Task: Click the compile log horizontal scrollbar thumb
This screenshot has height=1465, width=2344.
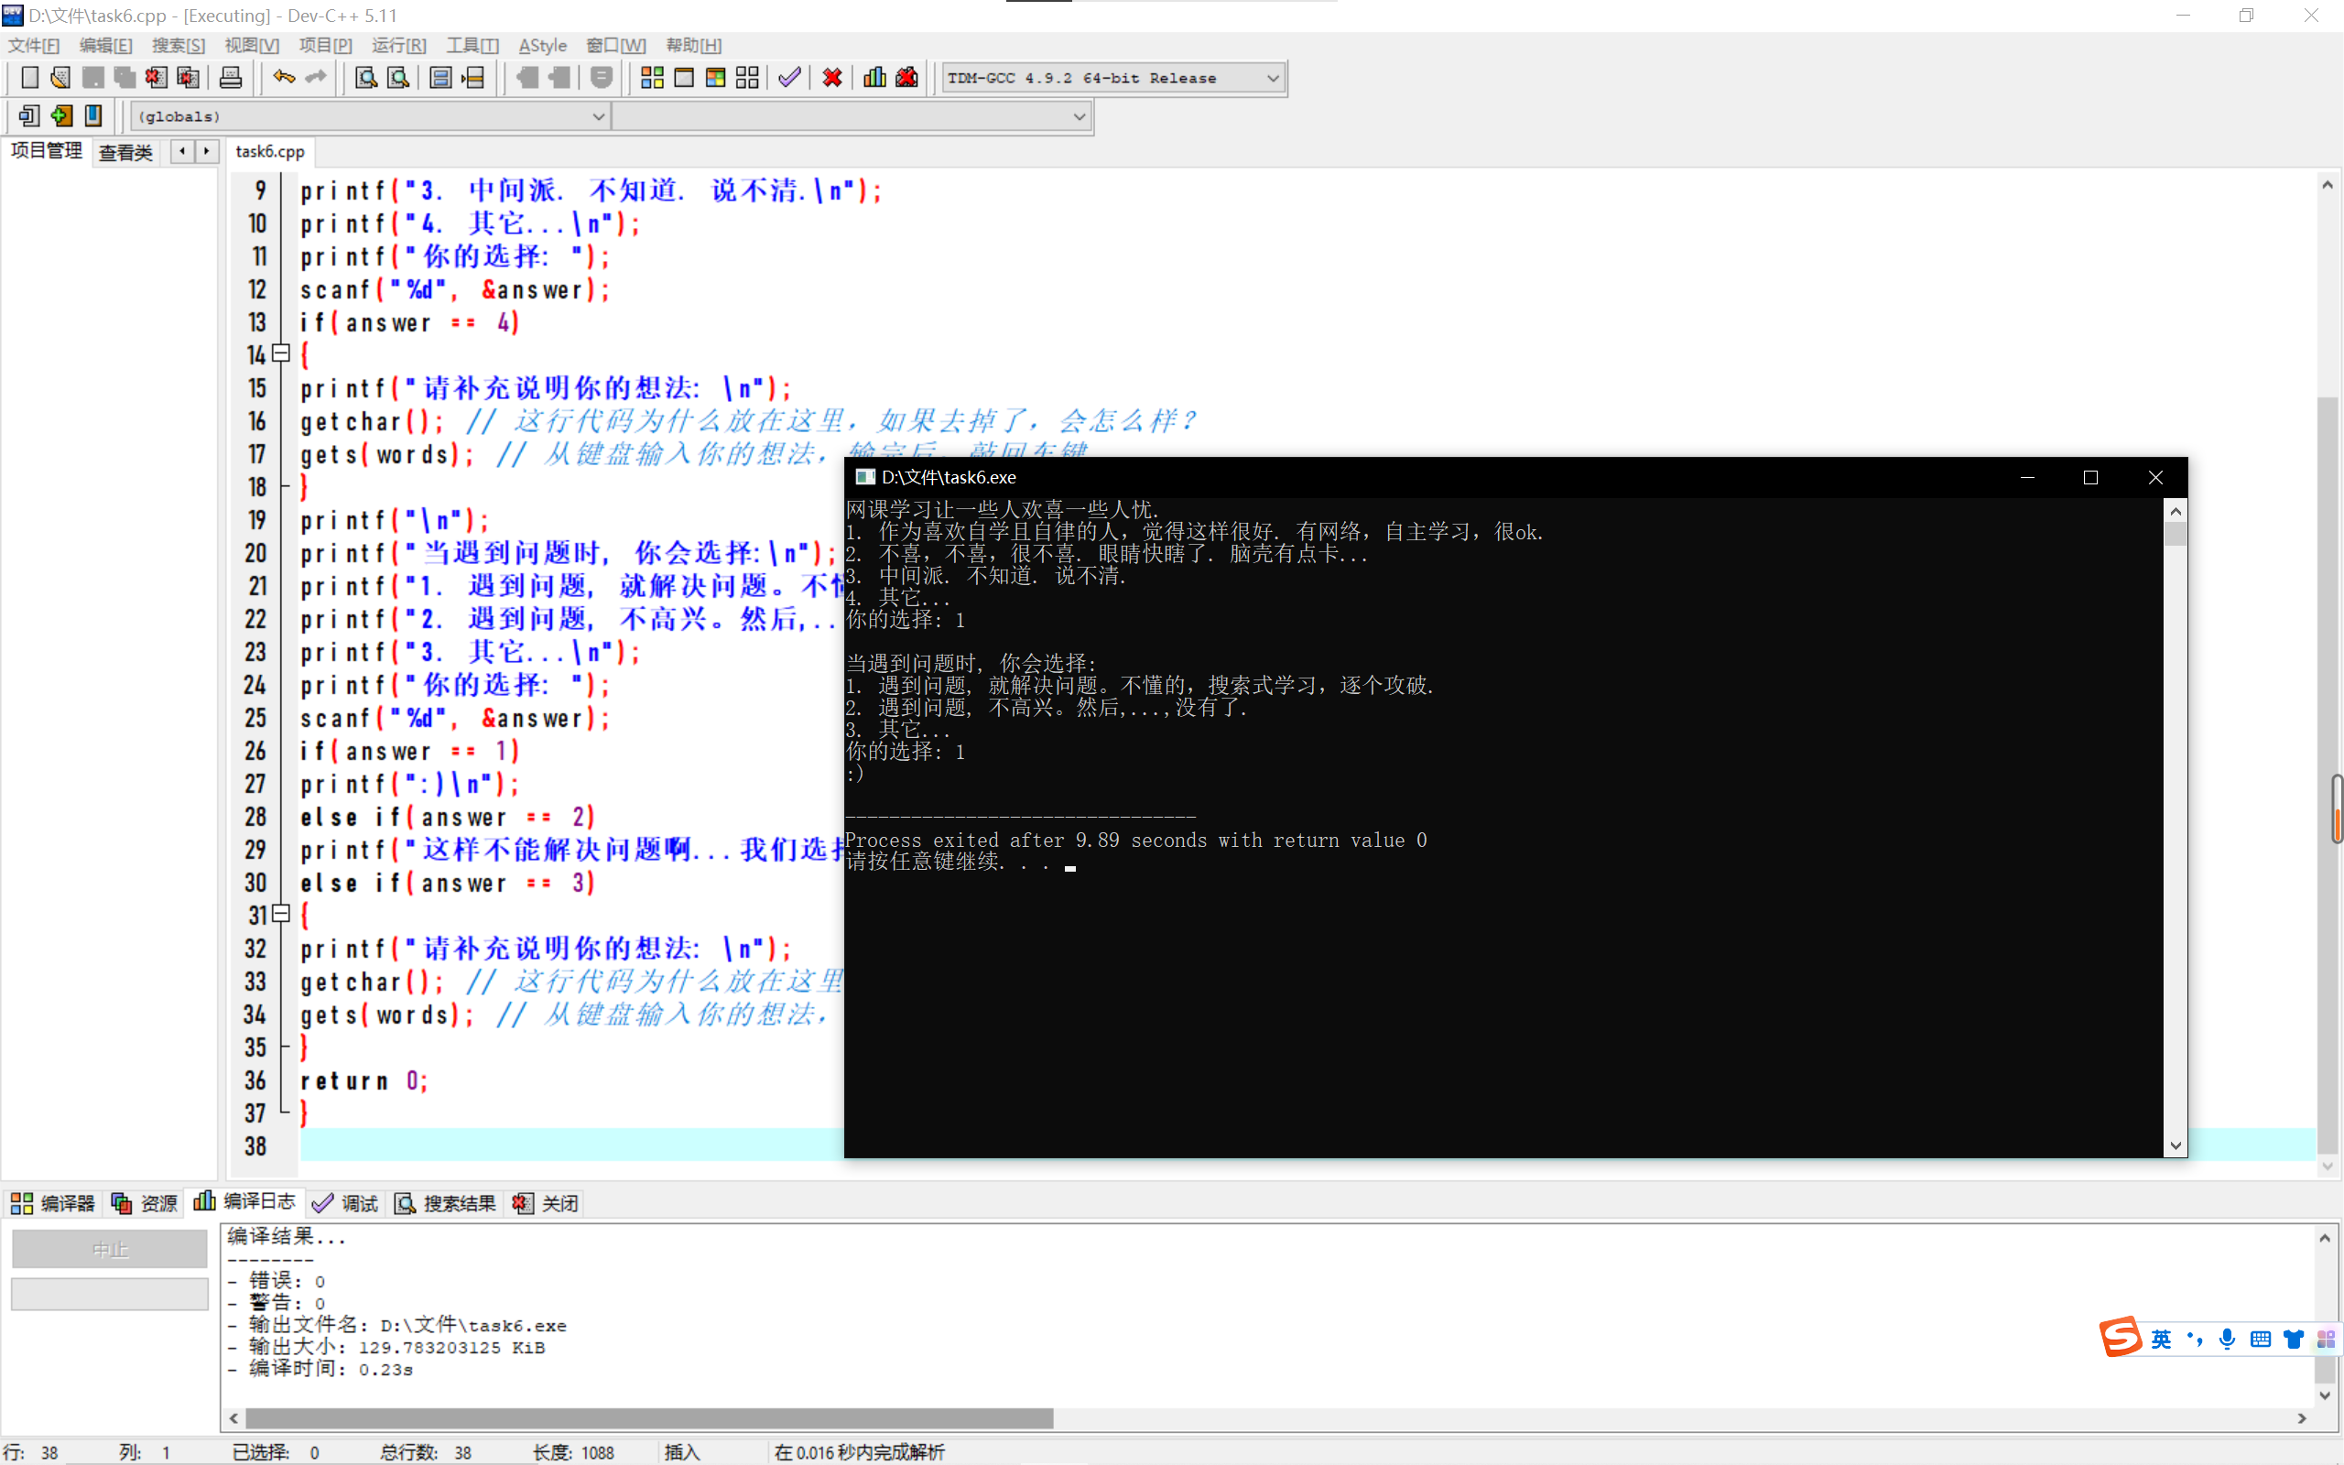Action: click(x=649, y=1418)
